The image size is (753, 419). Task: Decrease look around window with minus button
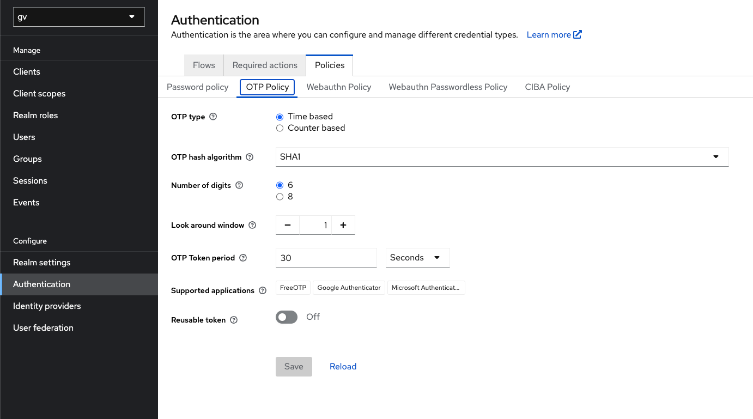288,225
